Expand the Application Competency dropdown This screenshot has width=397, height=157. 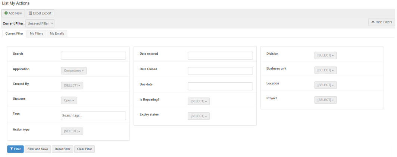point(74,71)
